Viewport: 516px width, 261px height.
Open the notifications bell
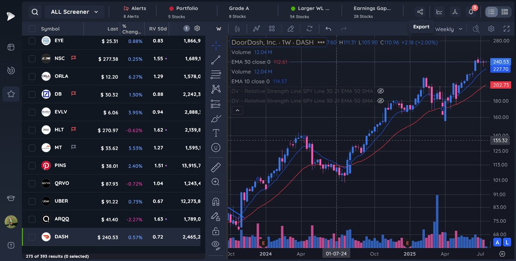click(x=471, y=12)
